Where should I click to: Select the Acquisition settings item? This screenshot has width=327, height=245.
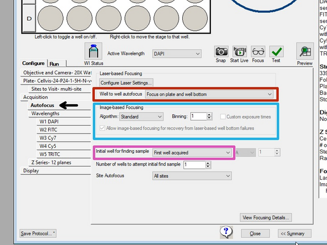(x=56, y=97)
